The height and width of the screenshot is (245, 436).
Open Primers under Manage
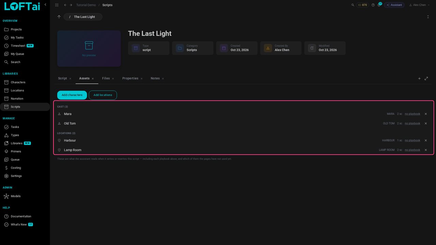(16, 151)
